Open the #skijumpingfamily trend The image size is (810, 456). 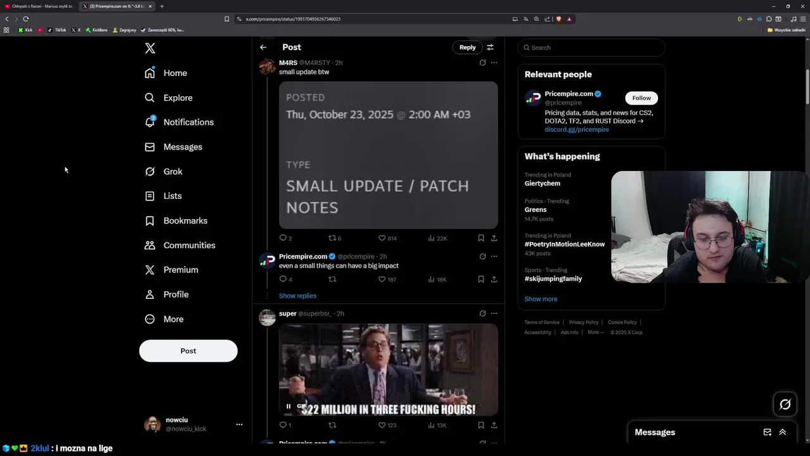(x=553, y=279)
